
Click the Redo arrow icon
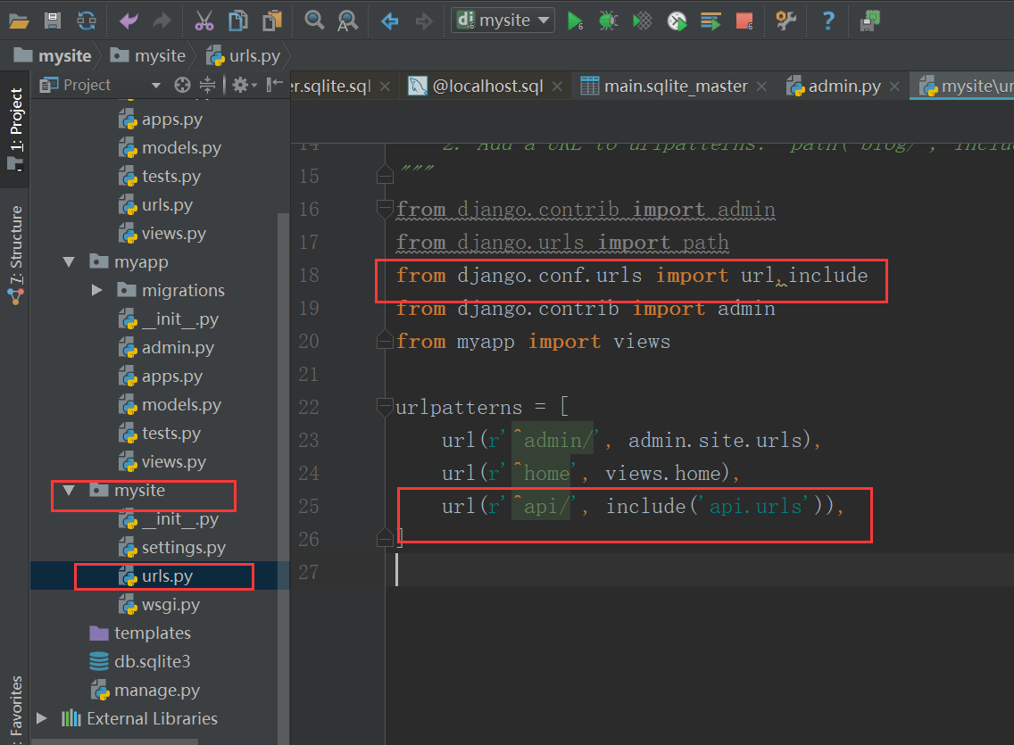tap(162, 21)
